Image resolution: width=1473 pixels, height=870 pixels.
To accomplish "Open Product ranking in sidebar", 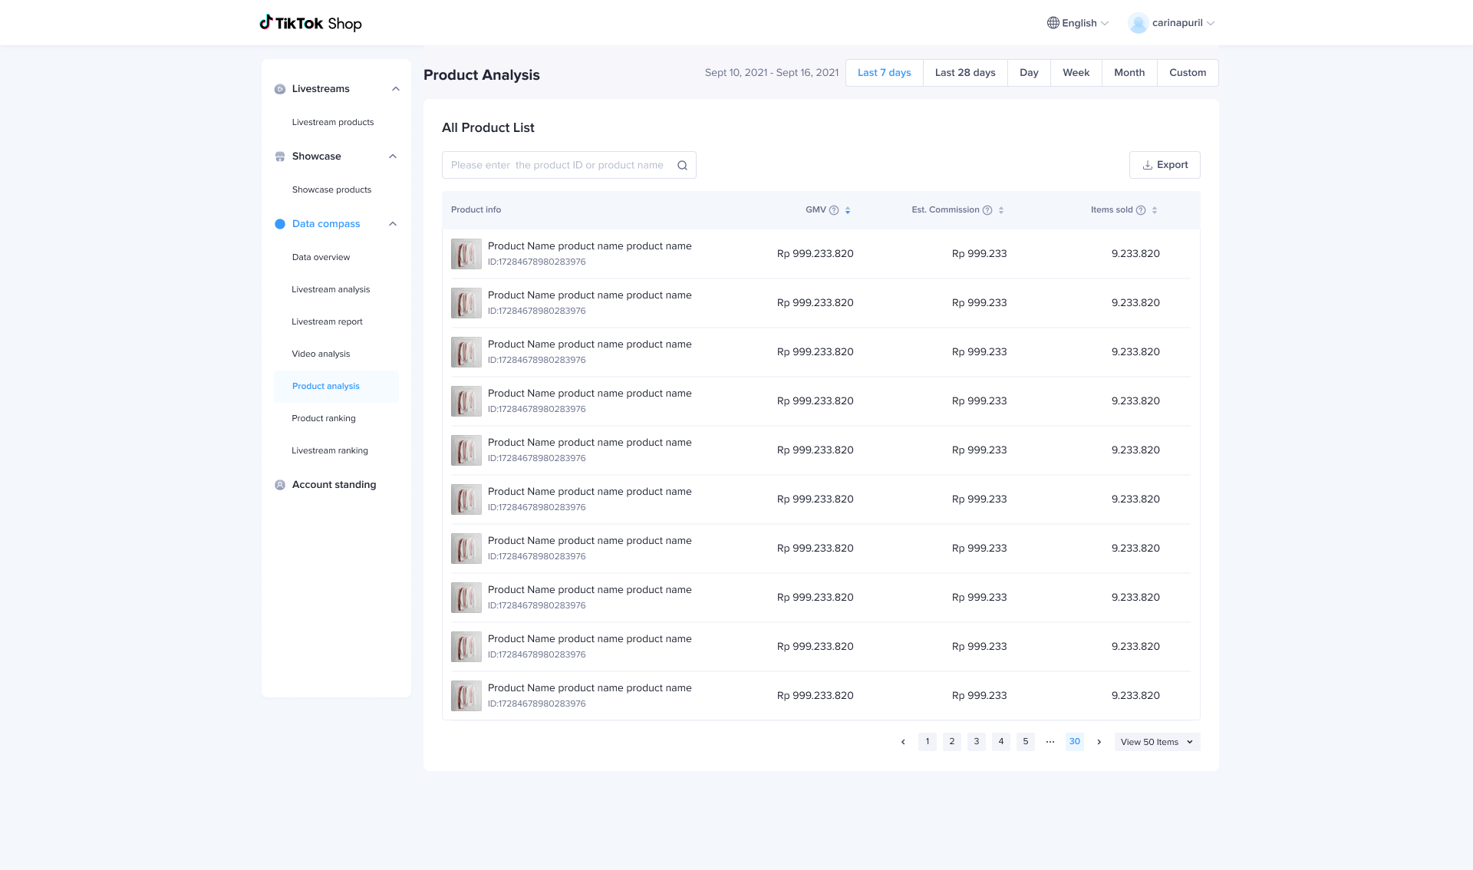I will coord(324,418).
